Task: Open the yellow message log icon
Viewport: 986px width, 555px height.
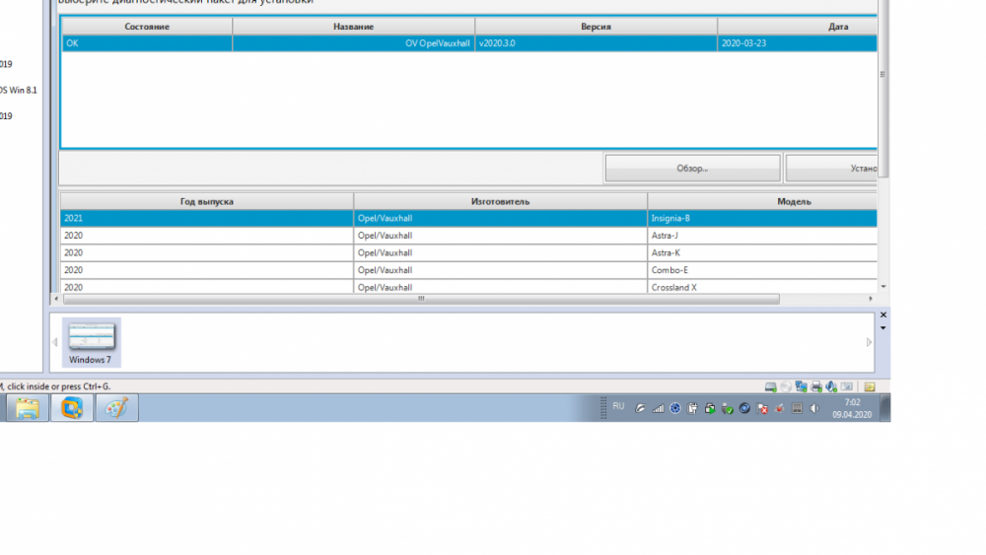Action: [x=870, y=387]
